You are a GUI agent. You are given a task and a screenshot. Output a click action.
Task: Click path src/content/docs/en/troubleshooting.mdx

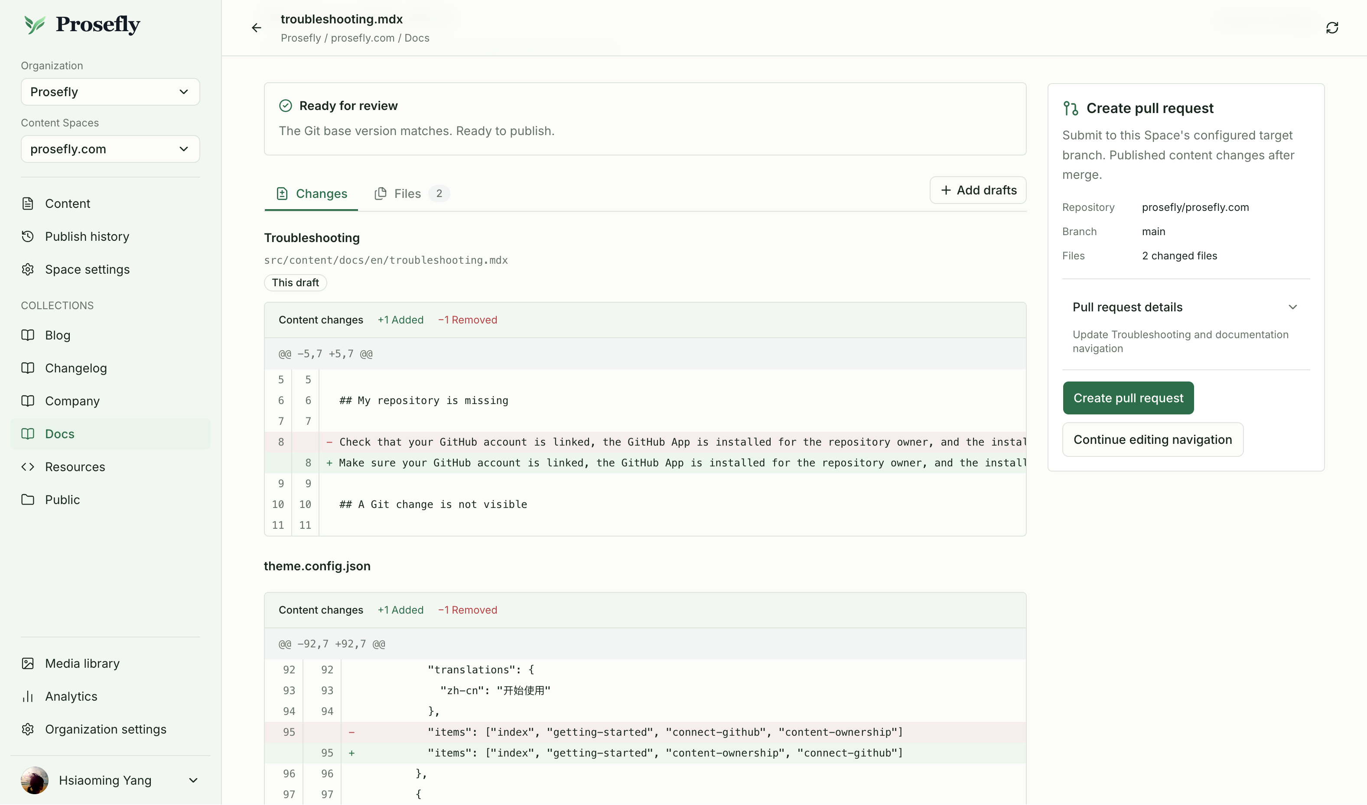click(x=386, y=260)
